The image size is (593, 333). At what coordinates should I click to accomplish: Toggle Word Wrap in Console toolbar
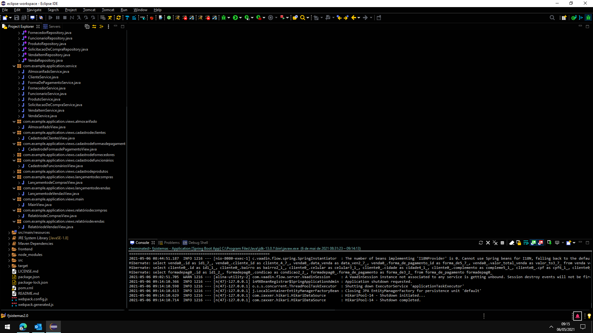pos(526,243)
